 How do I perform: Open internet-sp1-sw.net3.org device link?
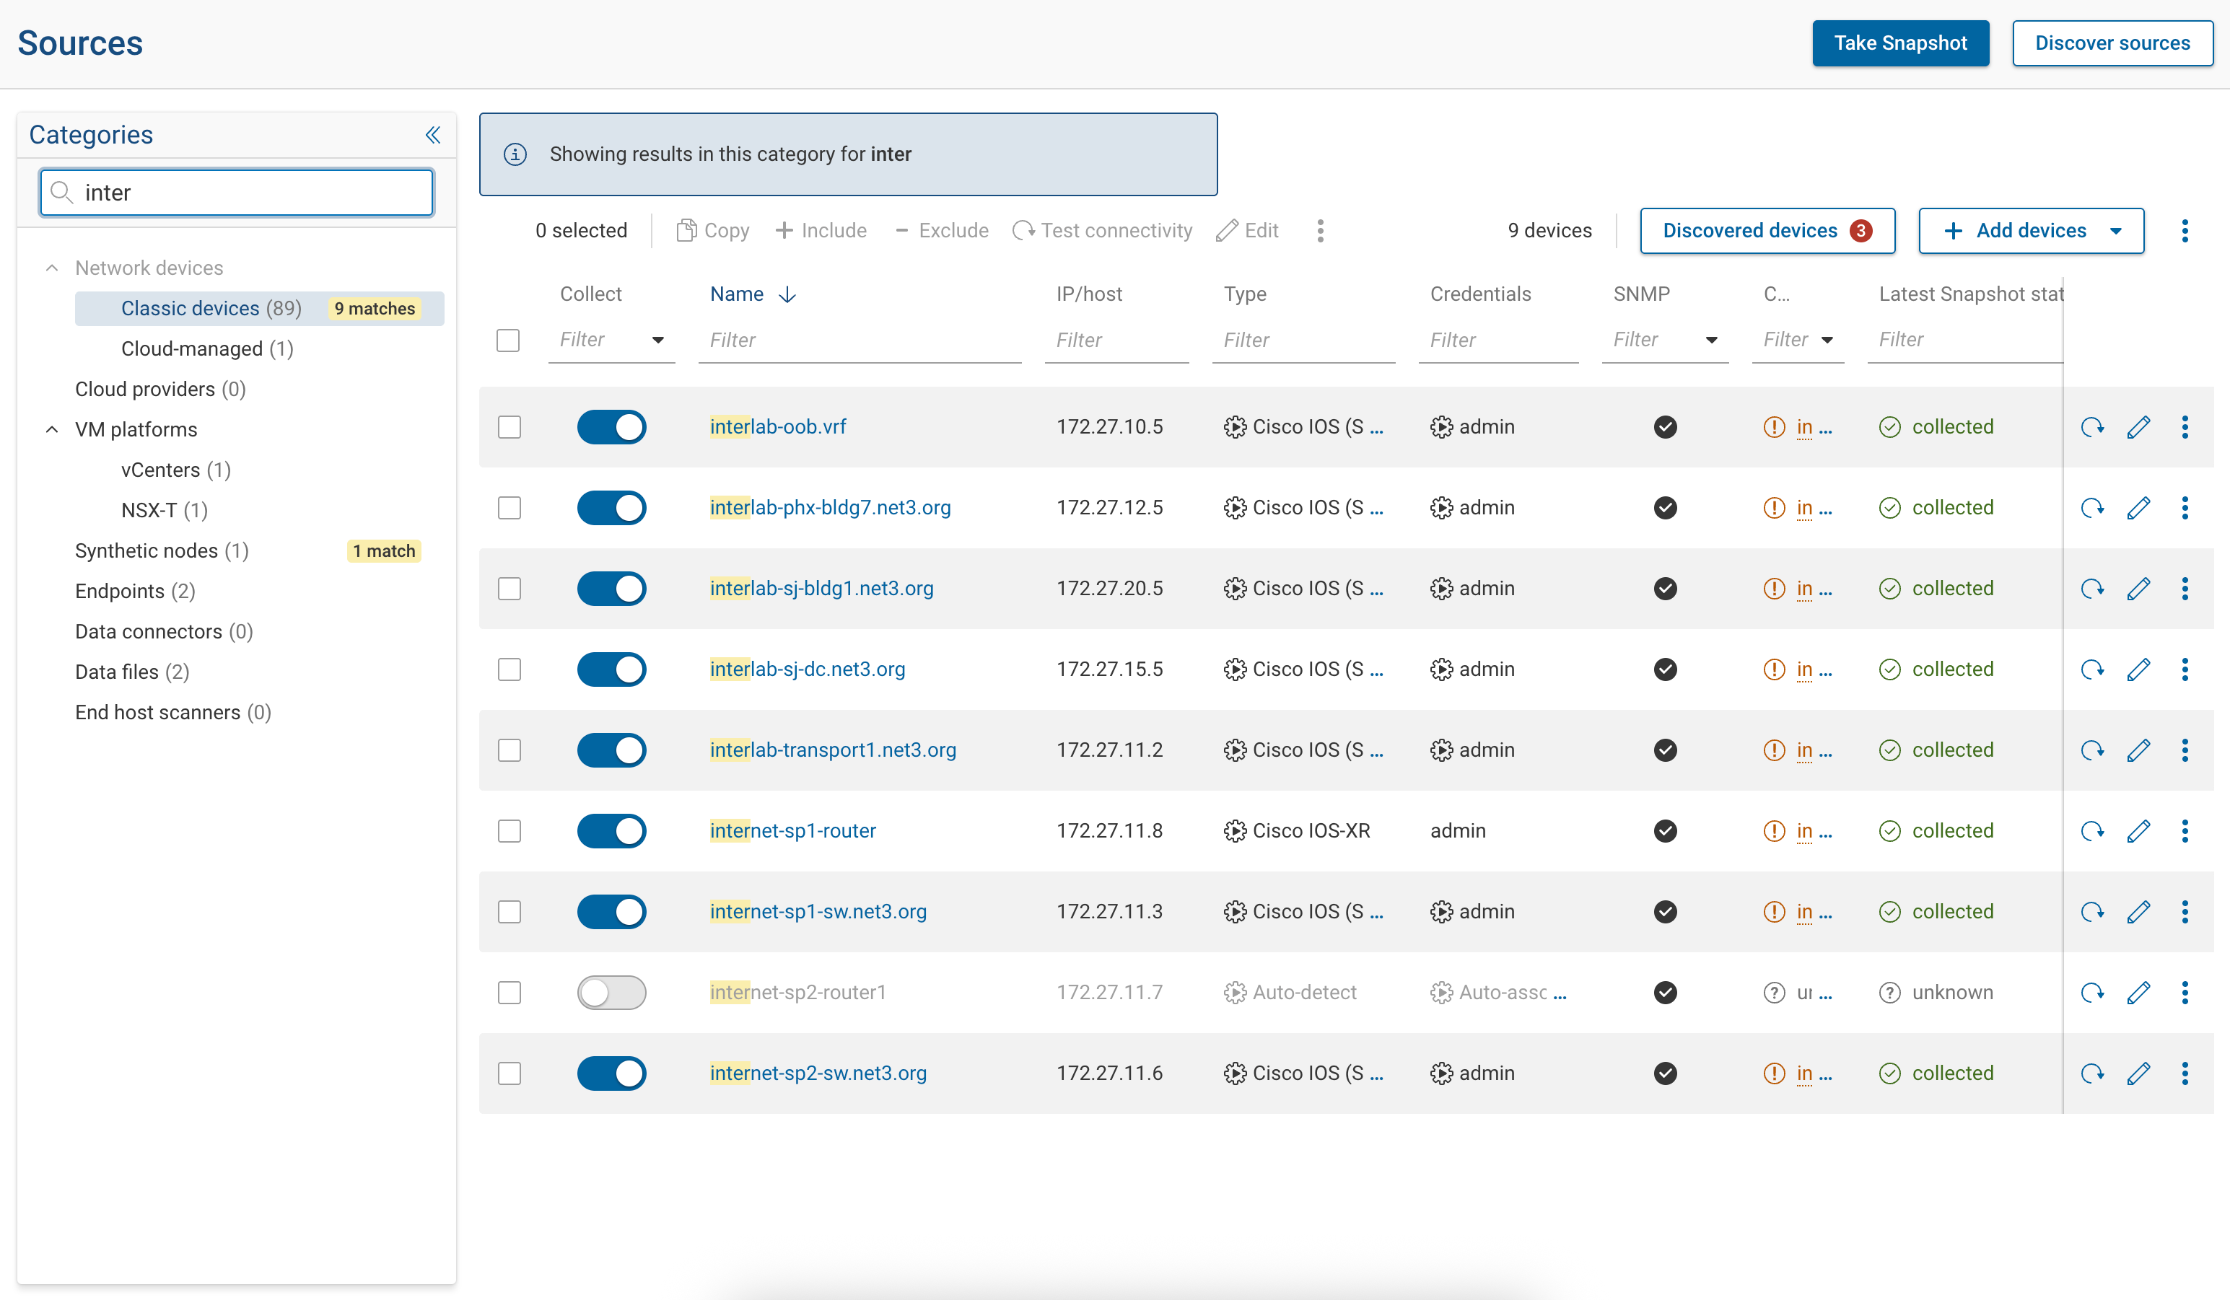point(818,912)
